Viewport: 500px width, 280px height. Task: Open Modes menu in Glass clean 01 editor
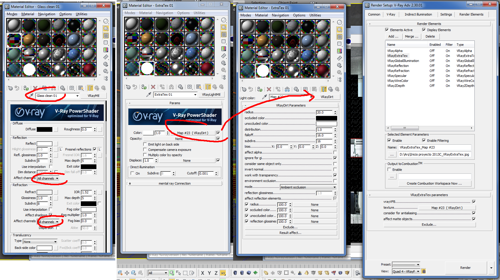12,14
